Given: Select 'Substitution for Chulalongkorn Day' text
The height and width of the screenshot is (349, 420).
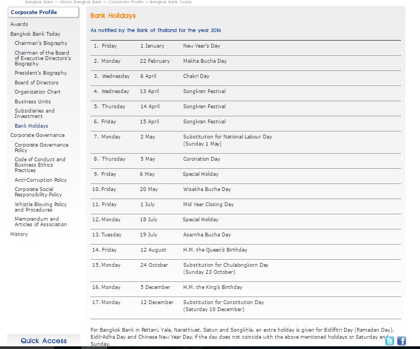Looking at the screenshot, I should click(x=226, y=265).
